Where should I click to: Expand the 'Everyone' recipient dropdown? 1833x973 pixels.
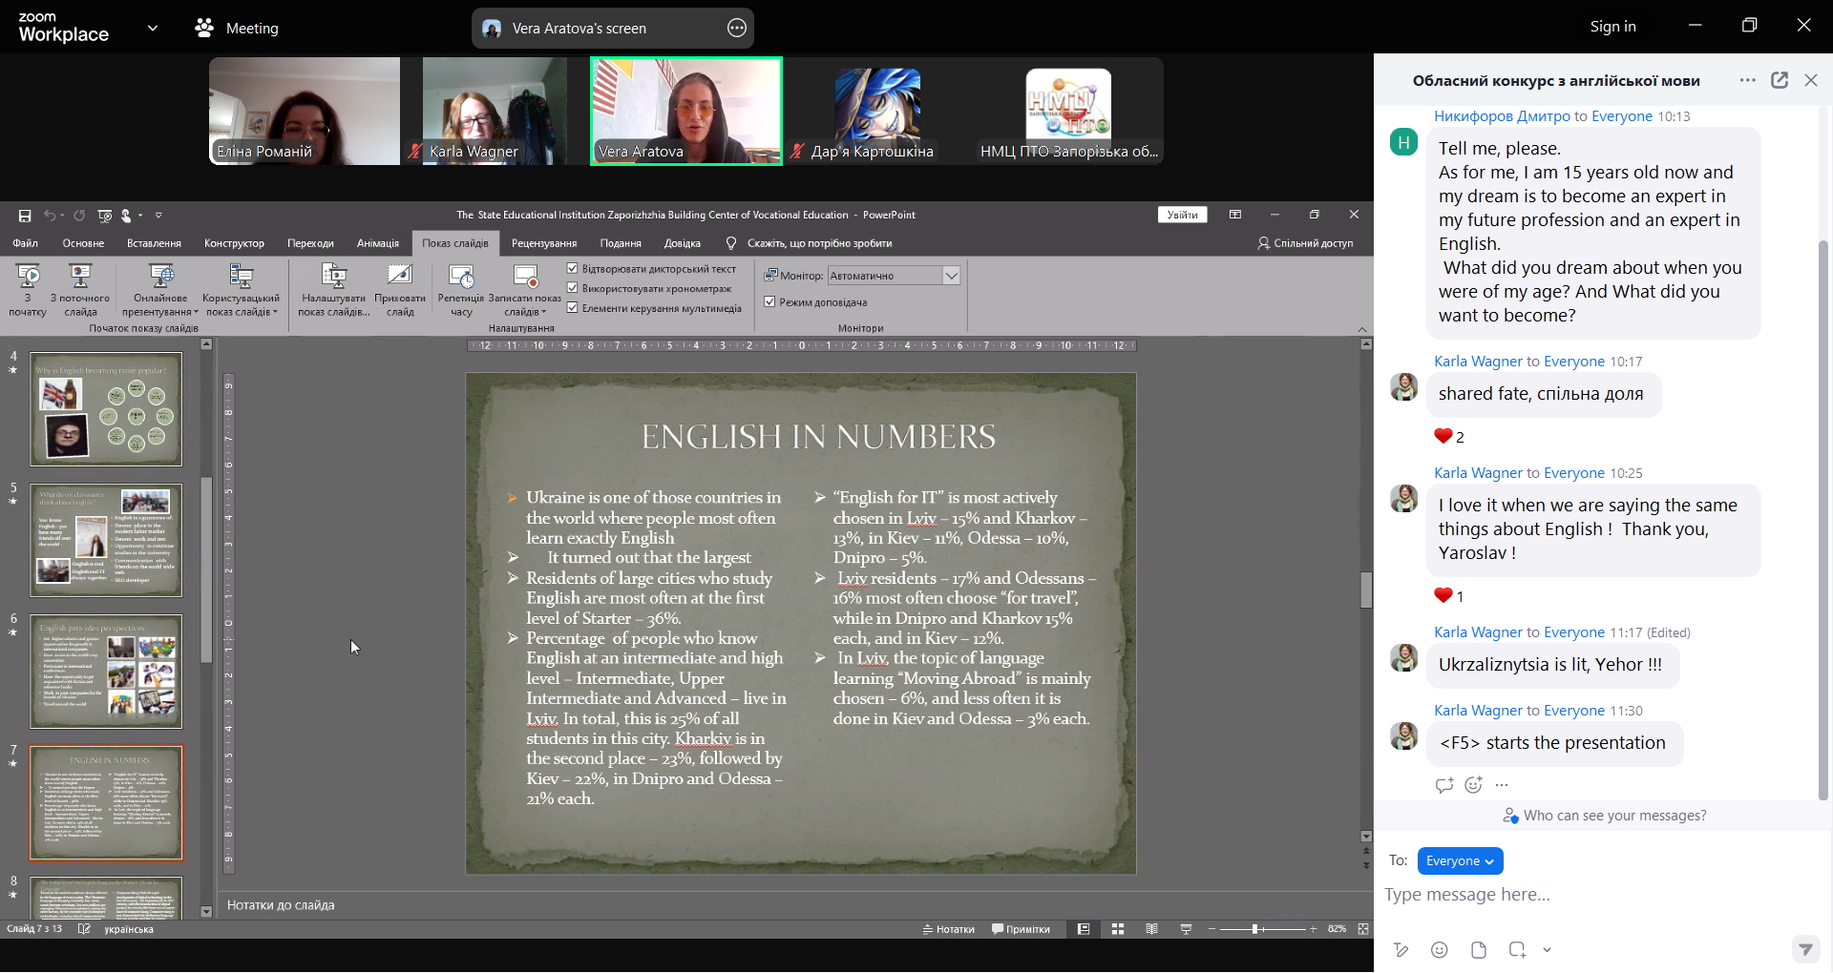1460,861
